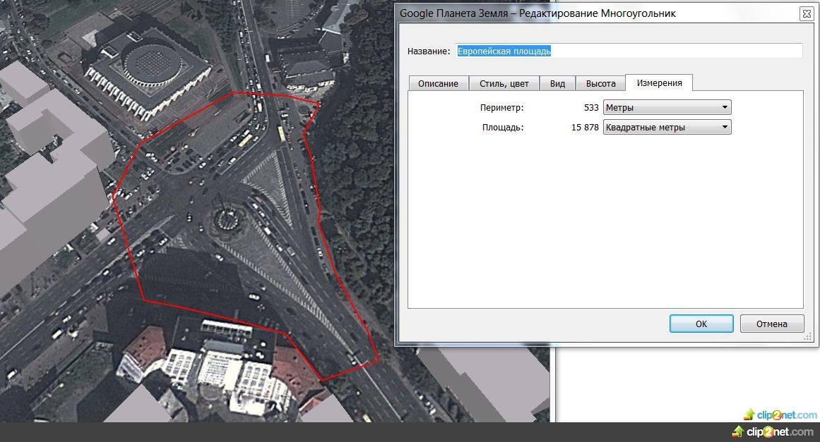This screenshot has height=442, width=820.
Task: Expand the Периметр units dropdown (Метры)
Action: pyautogui.click(x=667, y=108)
